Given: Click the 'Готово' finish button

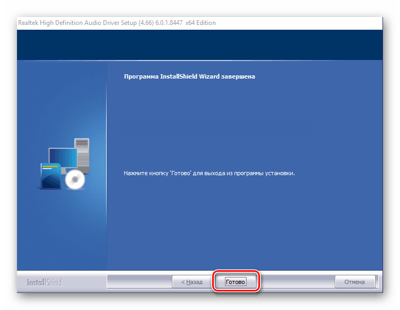Looking at the screenshot, I should pos(236,282).
